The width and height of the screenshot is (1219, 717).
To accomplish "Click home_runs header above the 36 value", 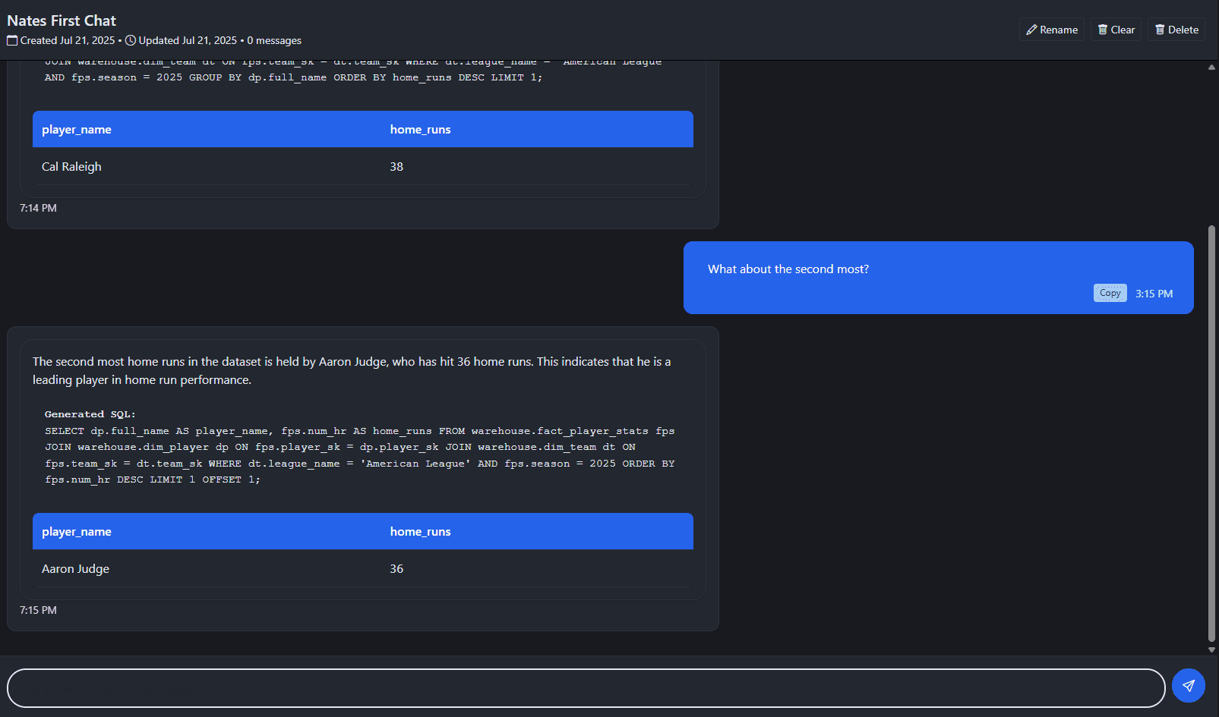I will [x=420, y=532].
